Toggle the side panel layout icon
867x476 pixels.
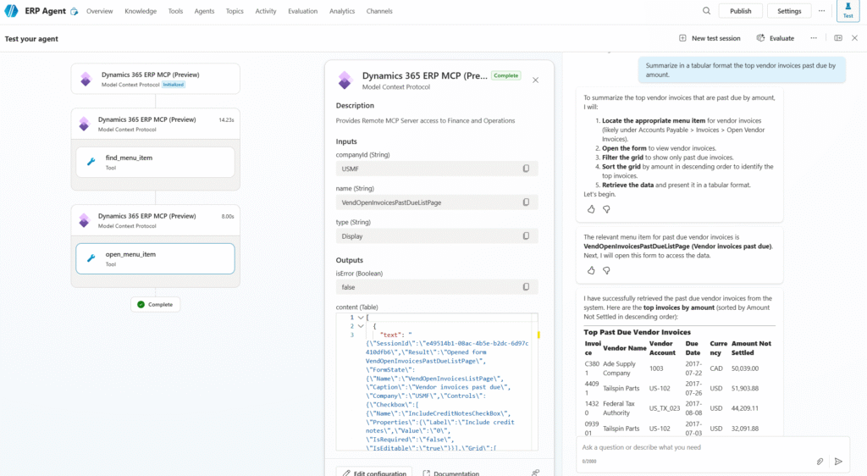837,38
